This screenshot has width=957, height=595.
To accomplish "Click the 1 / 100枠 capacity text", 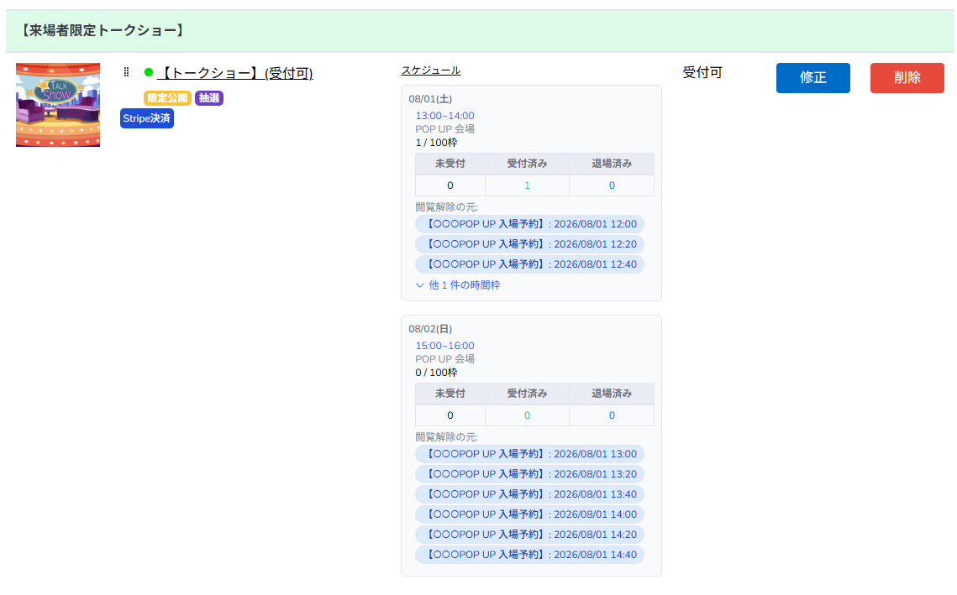I will pyautogui.click(x=436, y=143).
